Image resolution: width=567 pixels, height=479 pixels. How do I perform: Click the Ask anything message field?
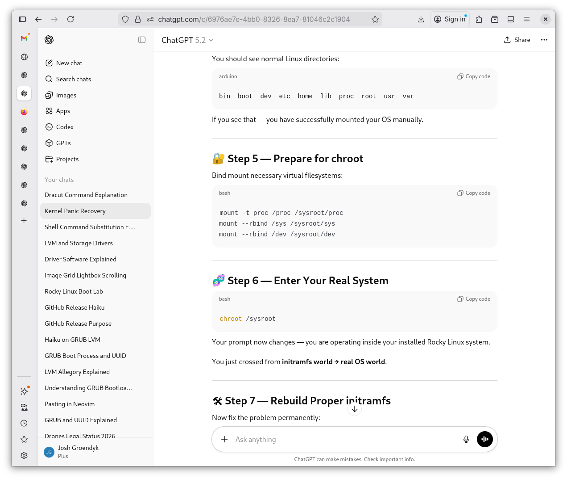344,439
